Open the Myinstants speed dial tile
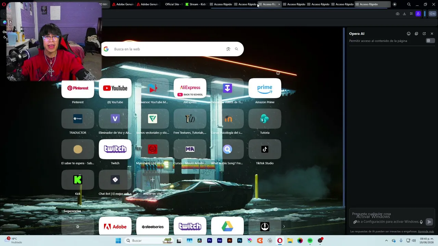The width and height of the screenshot is (438, 246). pos(153,149)
